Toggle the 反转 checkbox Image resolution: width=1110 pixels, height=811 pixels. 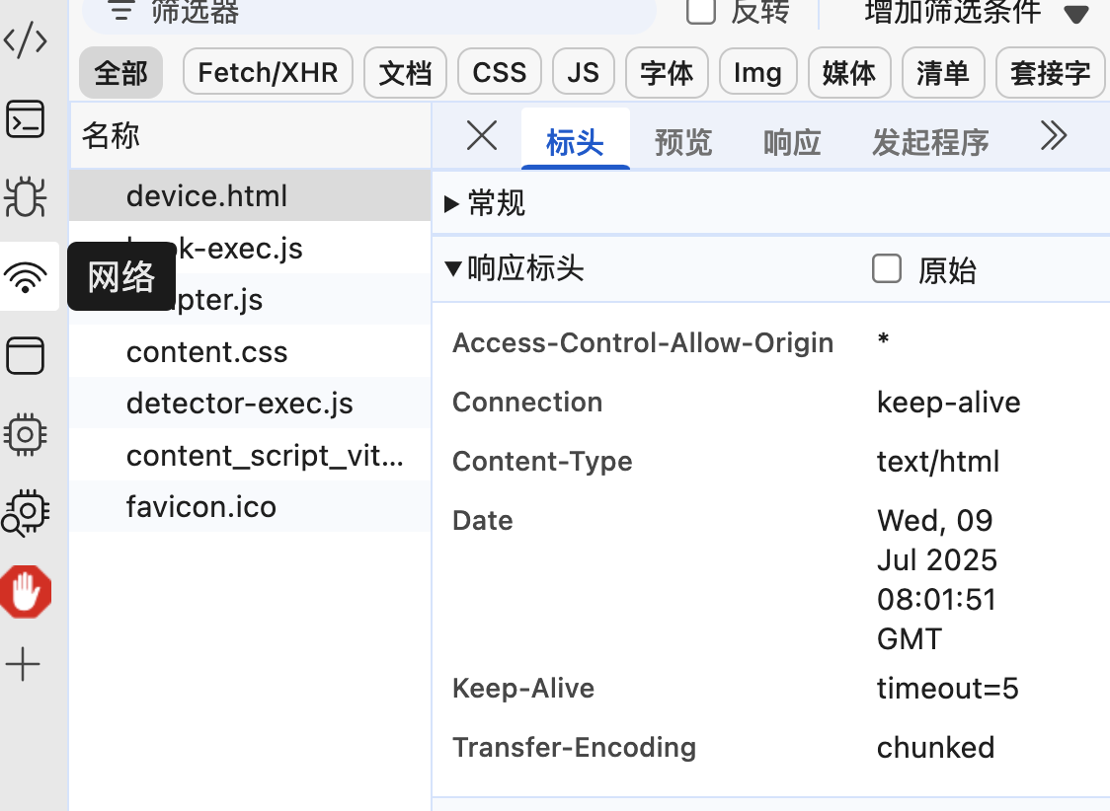[x=701, y=10]
